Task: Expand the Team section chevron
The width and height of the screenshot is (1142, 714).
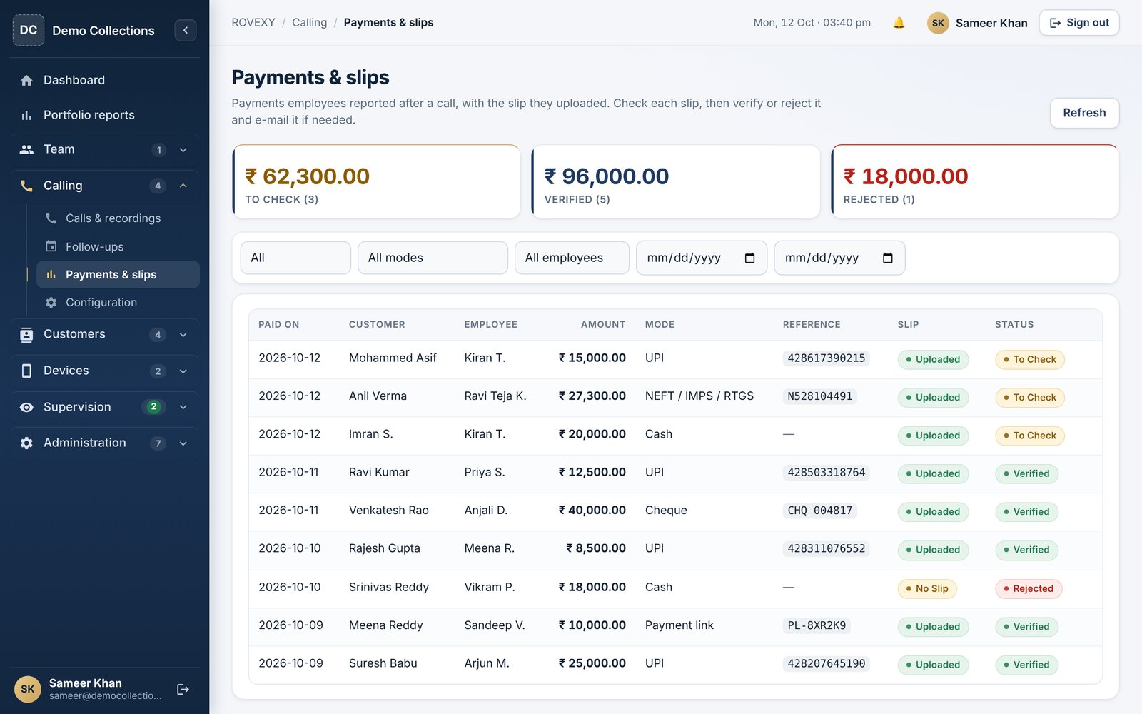Action: 183,150
